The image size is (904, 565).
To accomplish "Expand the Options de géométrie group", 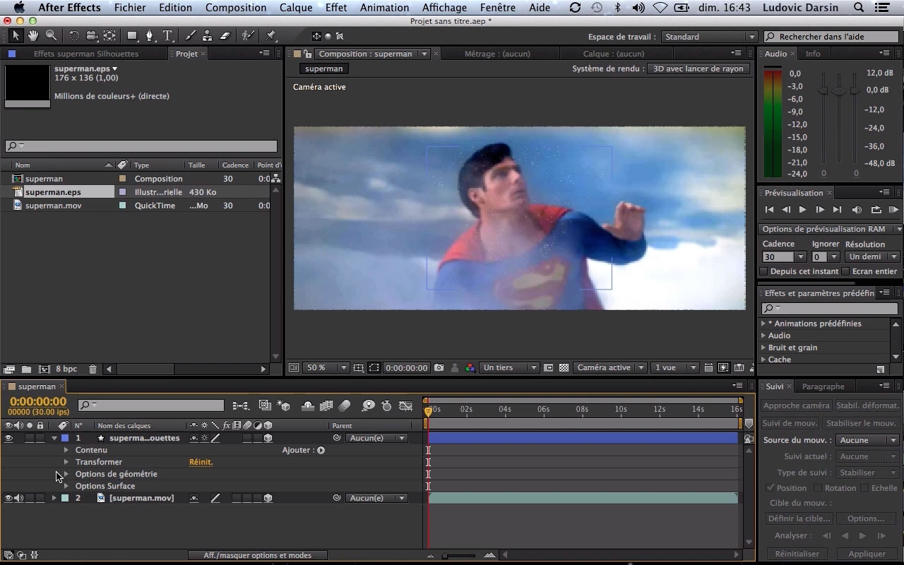I will point(66,474).
